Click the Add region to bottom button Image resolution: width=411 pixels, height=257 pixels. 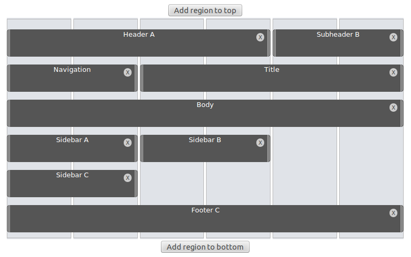(x=205, y=247)
